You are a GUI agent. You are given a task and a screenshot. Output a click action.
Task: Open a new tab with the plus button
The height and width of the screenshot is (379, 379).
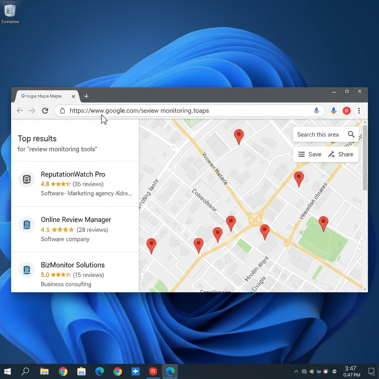[x=86, y=96]
